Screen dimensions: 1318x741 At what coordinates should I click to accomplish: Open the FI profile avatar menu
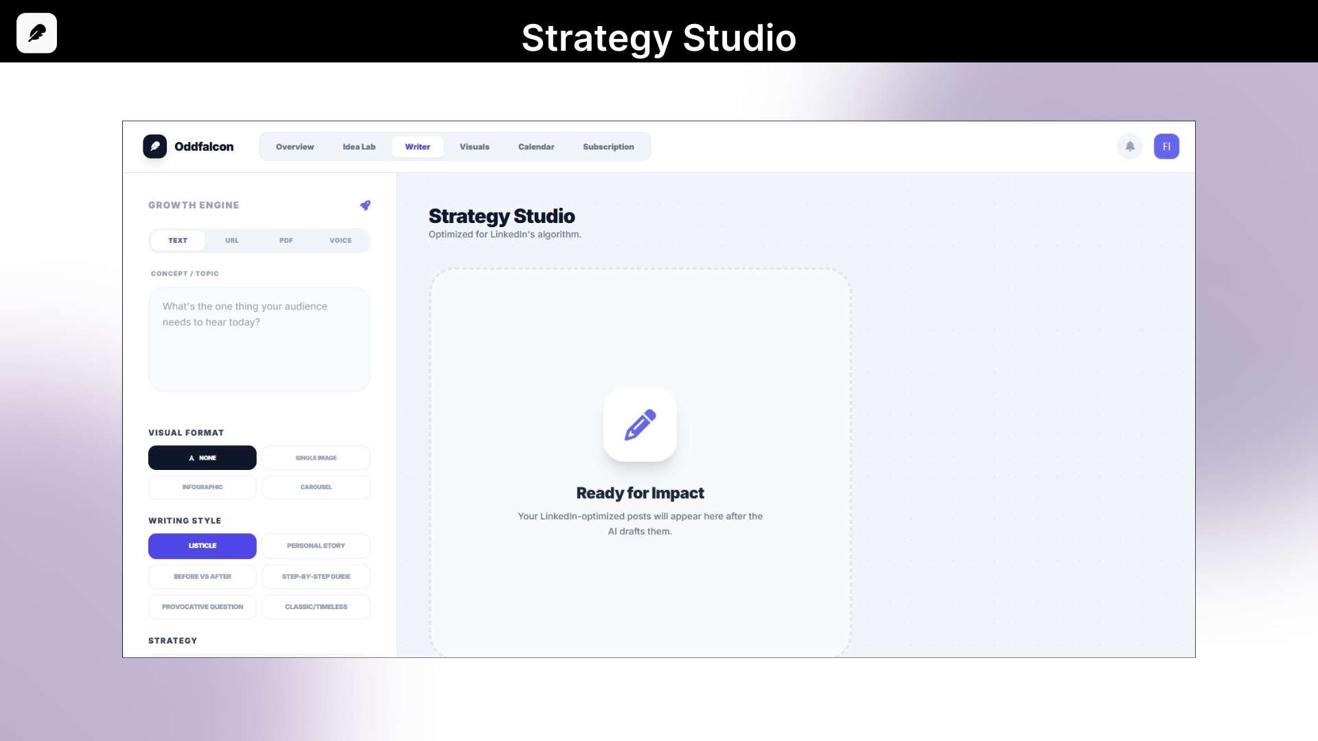pos(1166,146)
